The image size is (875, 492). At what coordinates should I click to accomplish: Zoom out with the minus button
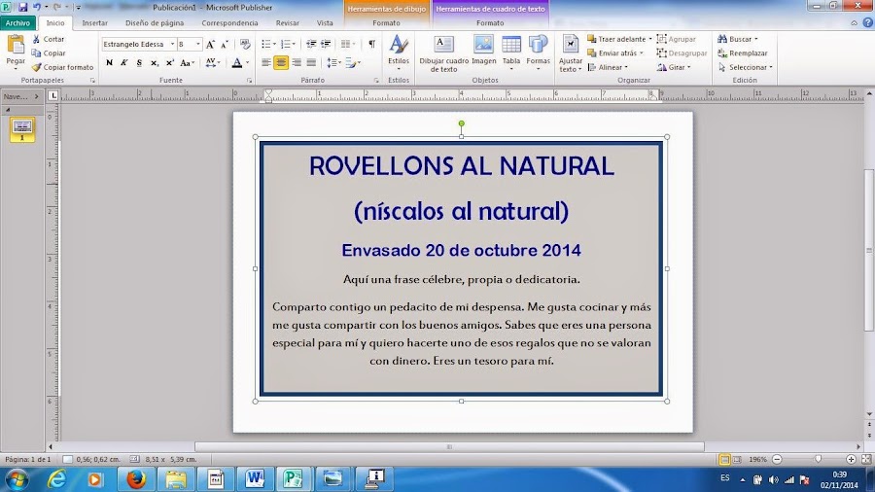[777, 459]
